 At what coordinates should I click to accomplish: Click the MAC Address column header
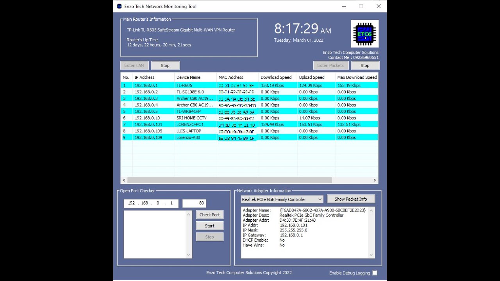(237, 77)
